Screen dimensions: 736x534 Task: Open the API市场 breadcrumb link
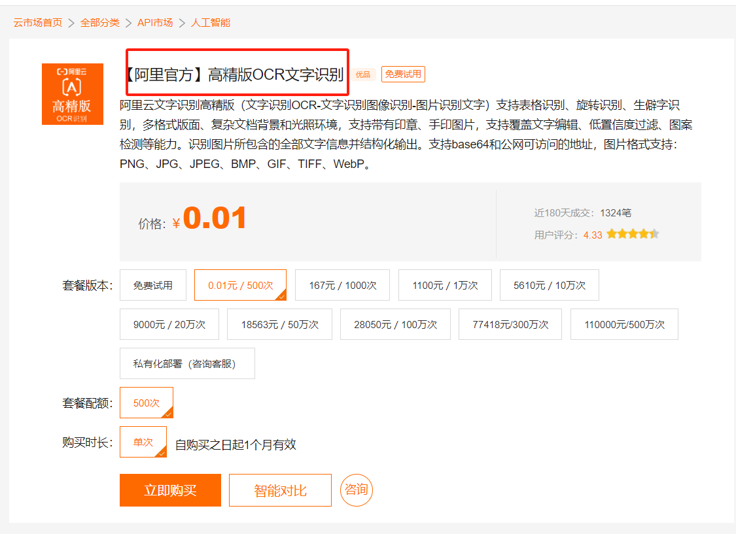(155, 22)
